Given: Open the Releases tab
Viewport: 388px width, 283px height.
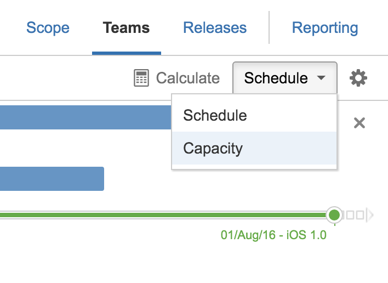Looking at the screenshot, I should [x=215, y=27].
